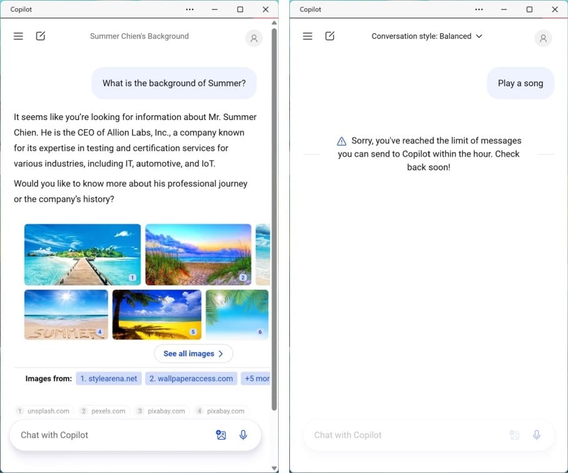Click scroll down arrow in left window
Image resolution: width=568 pixels, height=473 pixels.
[274, 468]
